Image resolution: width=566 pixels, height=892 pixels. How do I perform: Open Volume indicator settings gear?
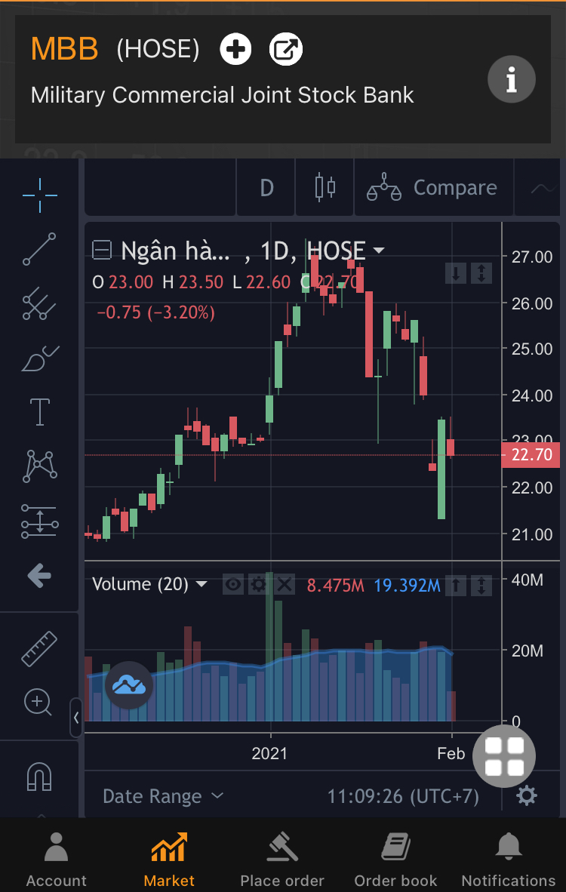click(259, 584)
